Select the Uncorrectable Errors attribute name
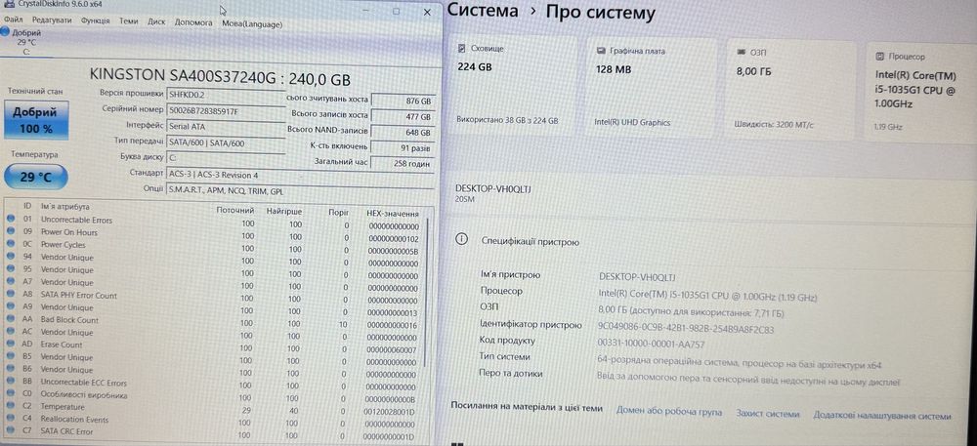The height and width of the screenshot is (446, 977). coord(76,221)
